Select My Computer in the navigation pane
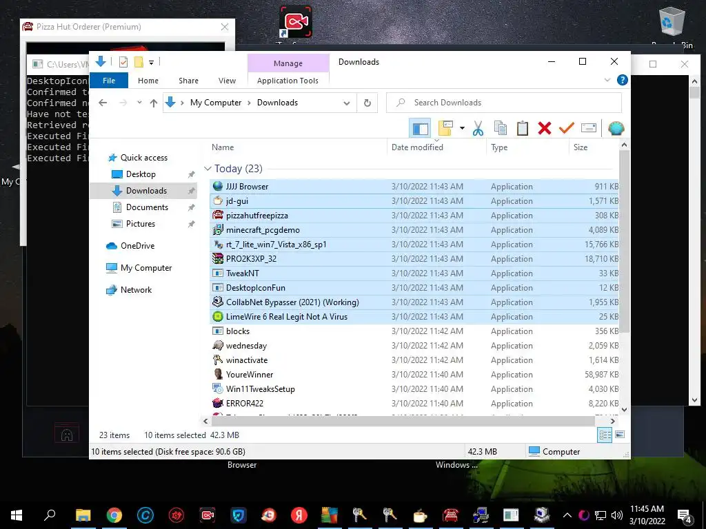 click(x=146, y=268)
